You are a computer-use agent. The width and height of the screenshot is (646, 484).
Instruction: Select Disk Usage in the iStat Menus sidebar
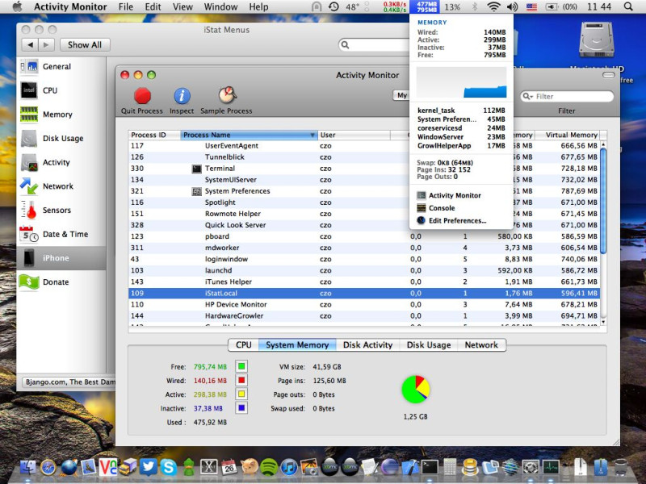click(x=52, y=138)
